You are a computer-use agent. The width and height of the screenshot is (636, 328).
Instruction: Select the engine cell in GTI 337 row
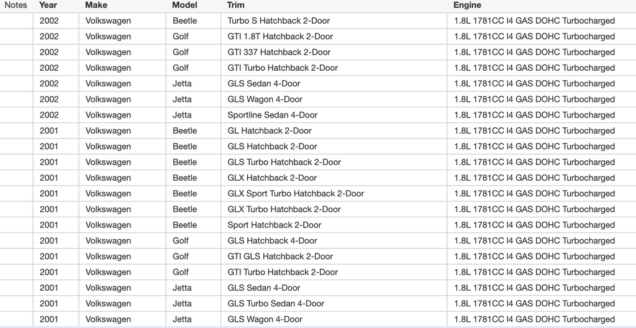click(x=534, y=52)
